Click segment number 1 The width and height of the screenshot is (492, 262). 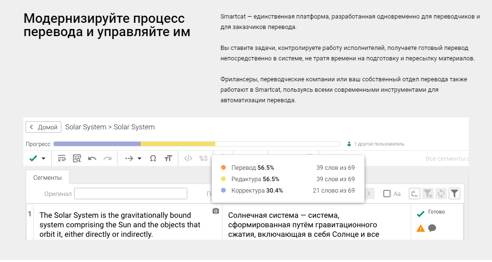(30, 214)
